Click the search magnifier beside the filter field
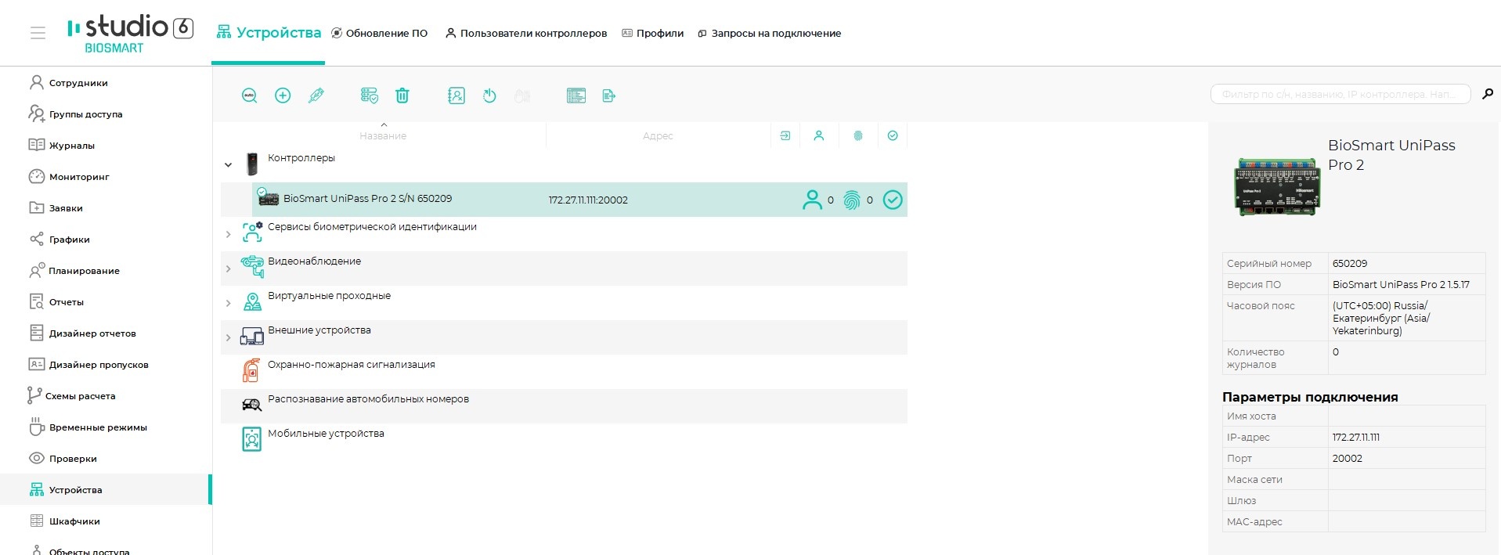Viewport: 1501px width, 555px height. click(x=1488, y=94)
